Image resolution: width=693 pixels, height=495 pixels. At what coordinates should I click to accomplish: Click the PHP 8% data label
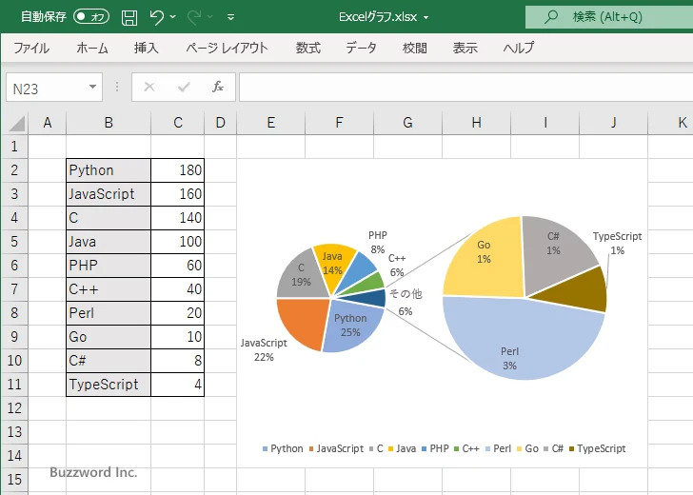pos(377,242)
